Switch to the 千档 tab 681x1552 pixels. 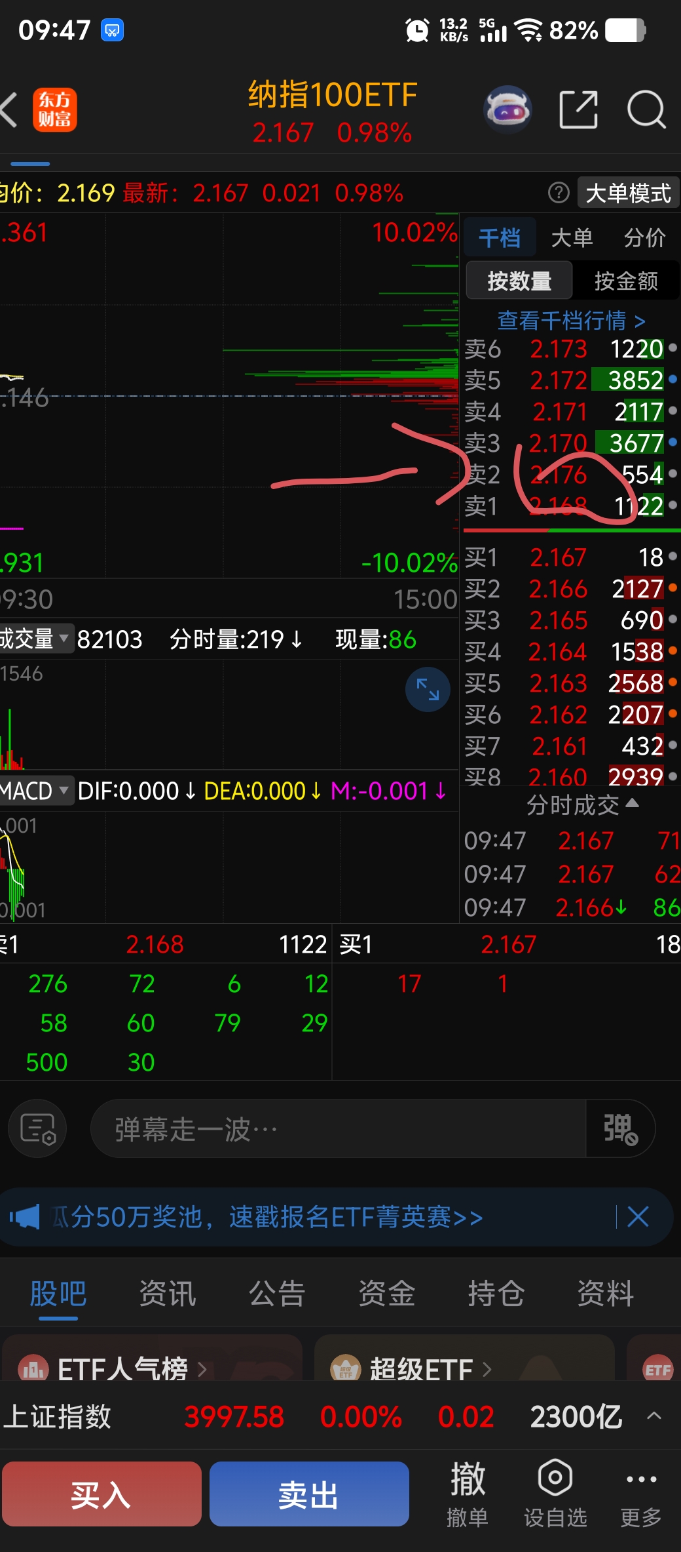click(500, 237)
